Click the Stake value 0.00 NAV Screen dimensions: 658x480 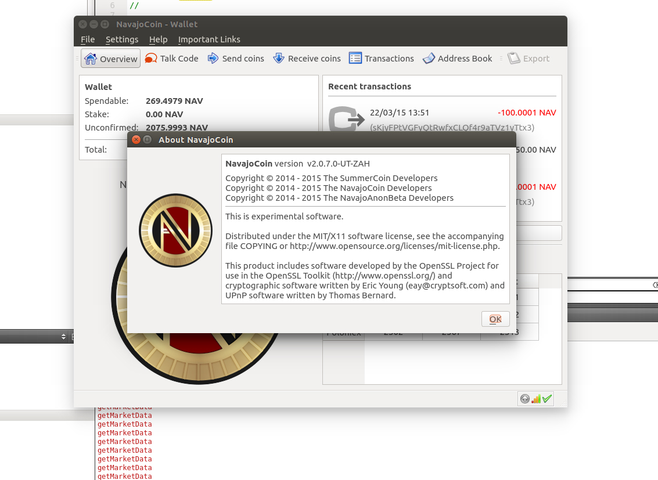[x=164, y=114]
